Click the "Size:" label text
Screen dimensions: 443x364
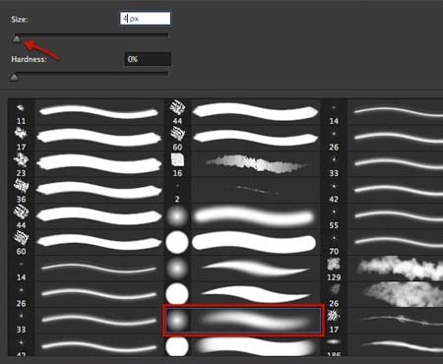pyautogui.click(x=20, y=20)
